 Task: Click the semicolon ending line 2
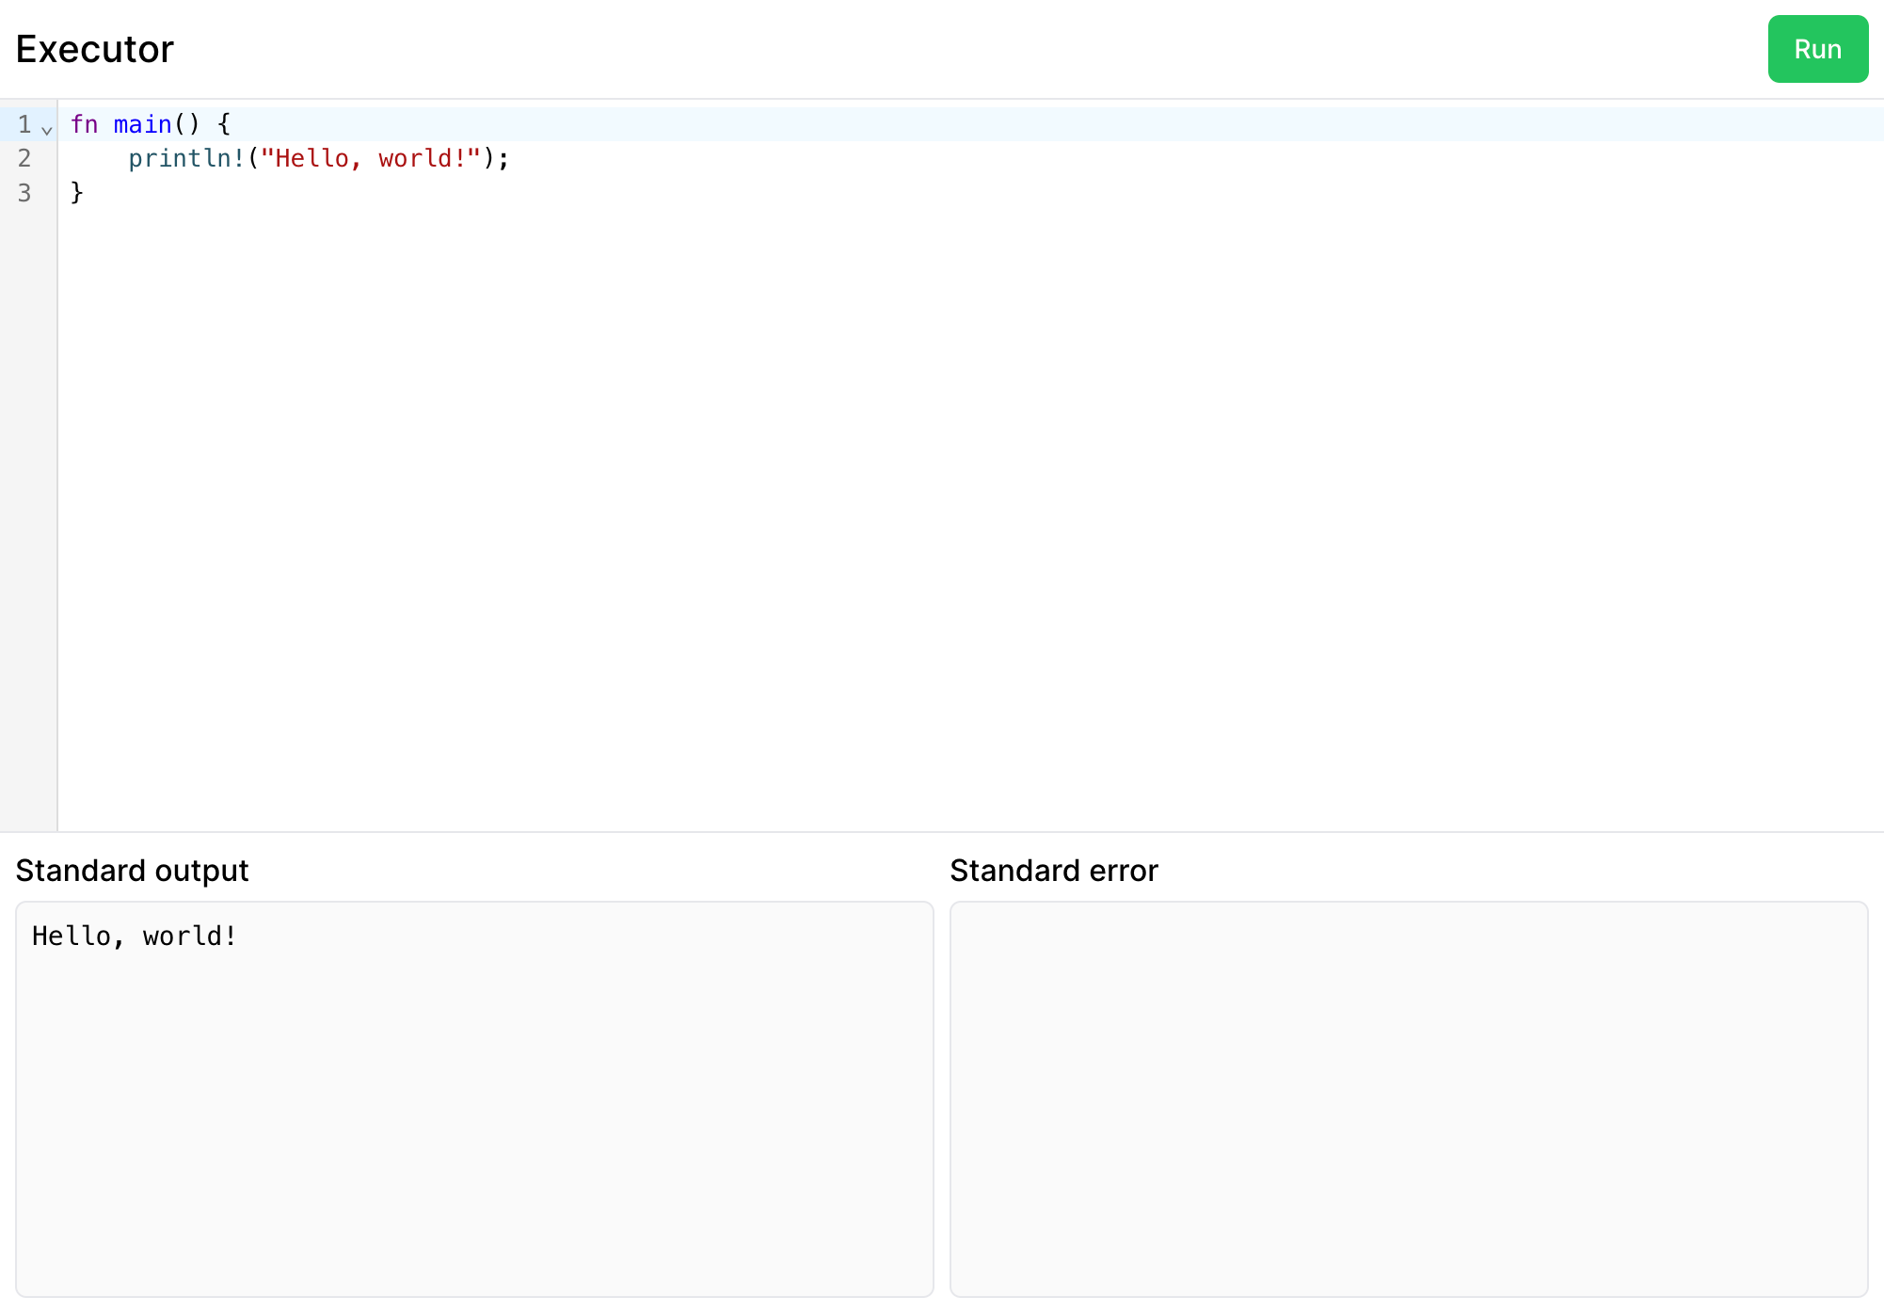pos(503,158)
